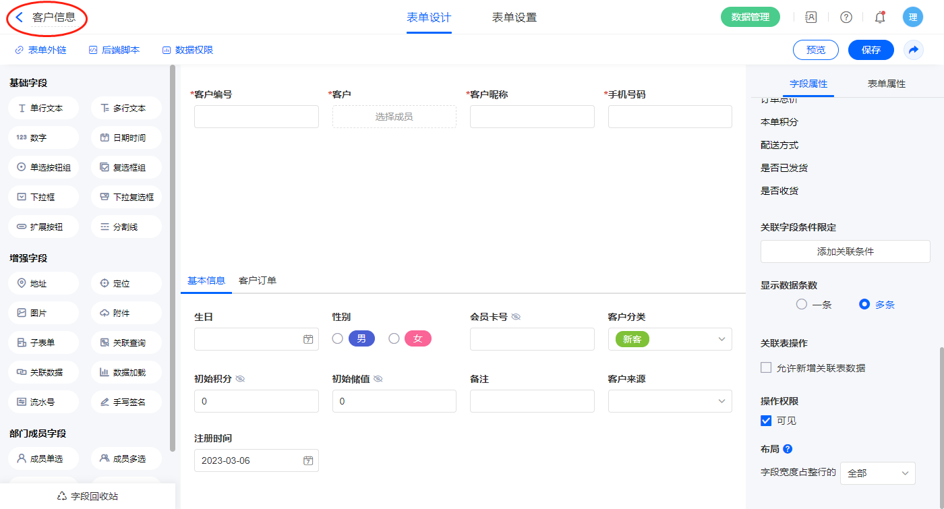The height and width of the screenshot is (509, 944).
Task: Open the notification bell
Action: point(879,18)
